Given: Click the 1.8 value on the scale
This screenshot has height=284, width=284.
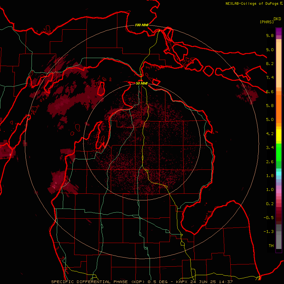Looking at the screenshot, I should tap(270, 176).
